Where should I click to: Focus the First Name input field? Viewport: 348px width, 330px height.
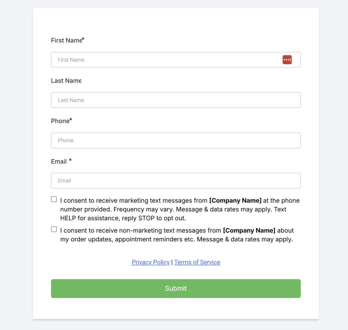[x=166, y=60]
